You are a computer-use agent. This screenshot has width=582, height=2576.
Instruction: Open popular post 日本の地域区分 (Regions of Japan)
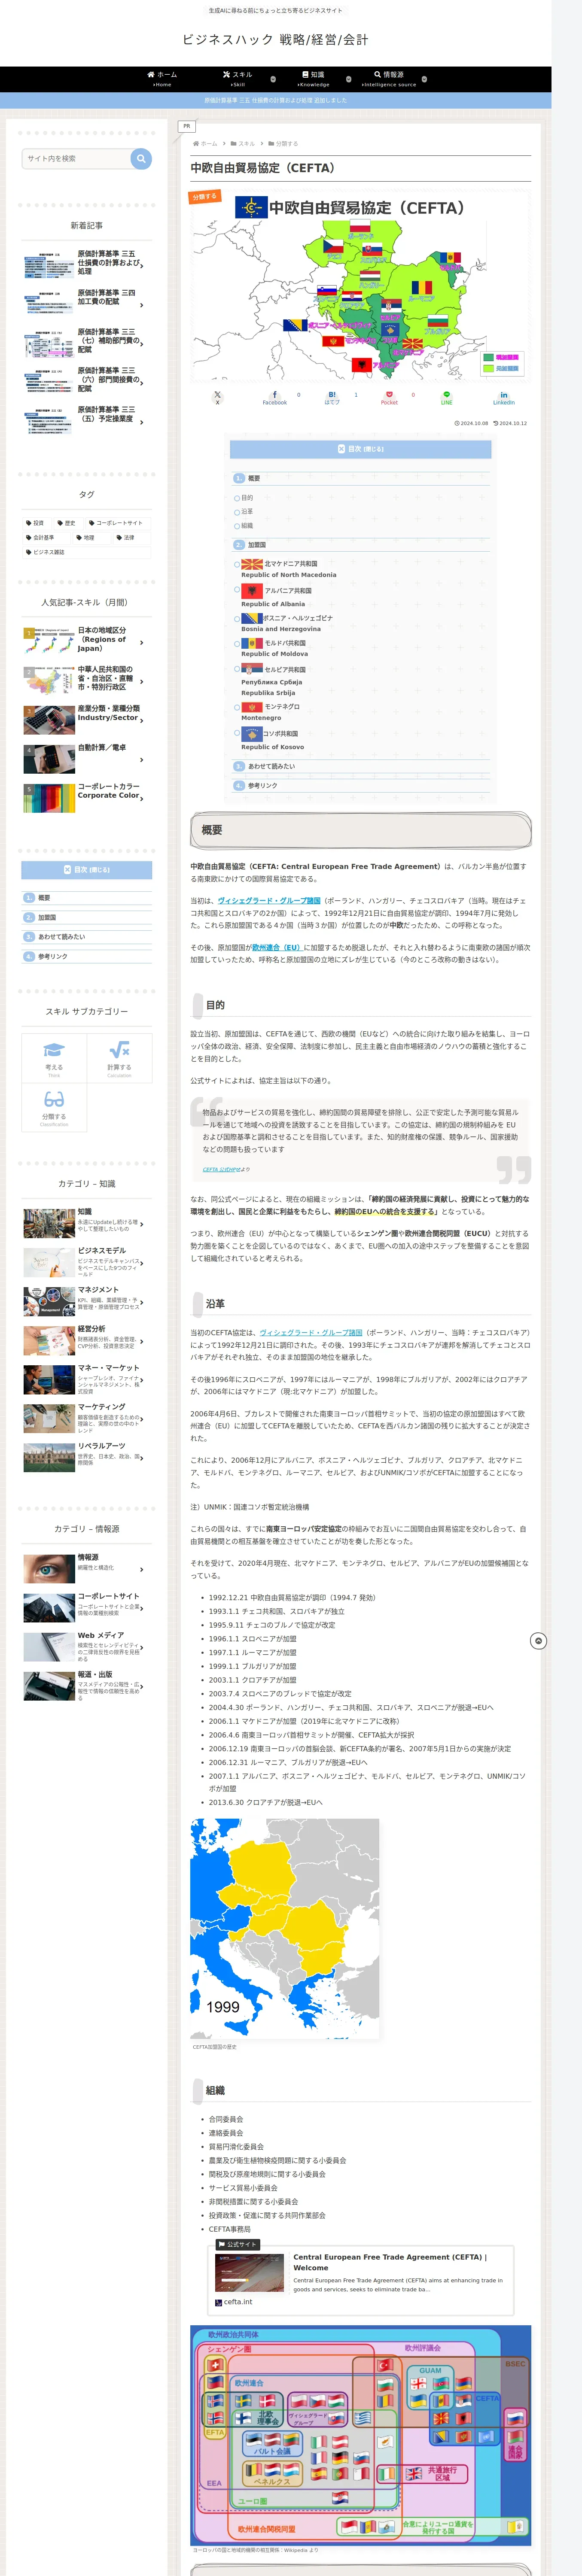pos(87,640)
